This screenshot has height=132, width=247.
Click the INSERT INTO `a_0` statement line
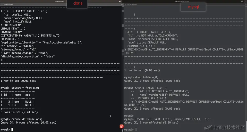click(x=167, y=119)
